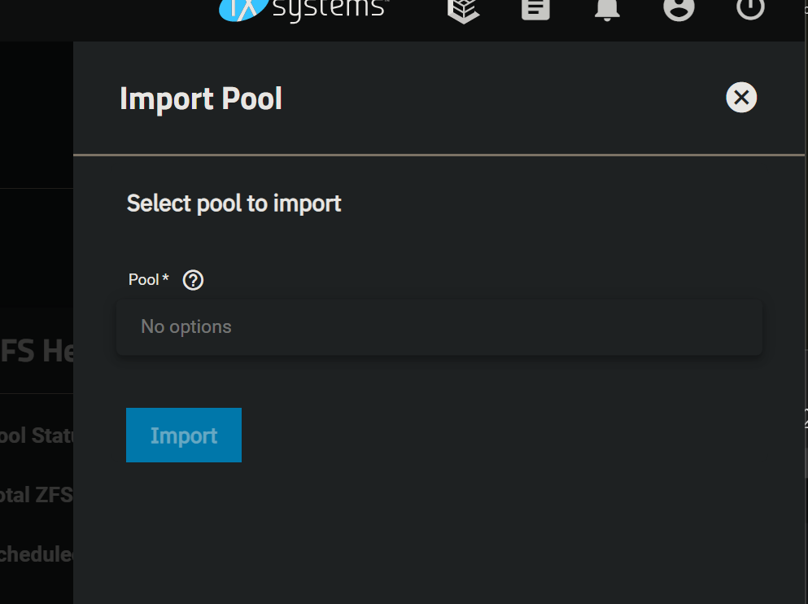Screen dimensions: 808x604
Task: Click the Import button
Action: click(184, 435)
